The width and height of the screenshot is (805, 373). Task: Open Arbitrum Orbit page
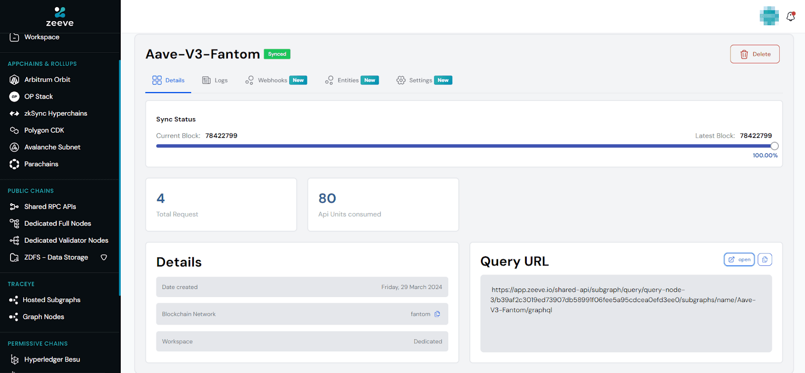coord(47,79)
